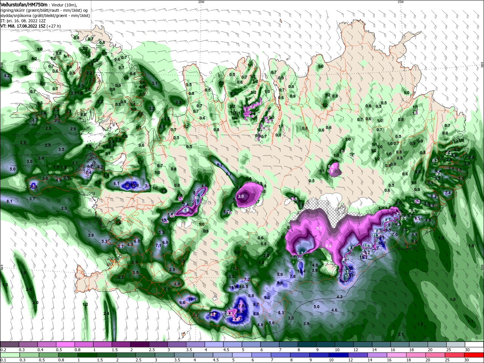Click the 6.0 value in southwest Iceland
The width and height of the screenshot is (484, 363).
[137, 241]
